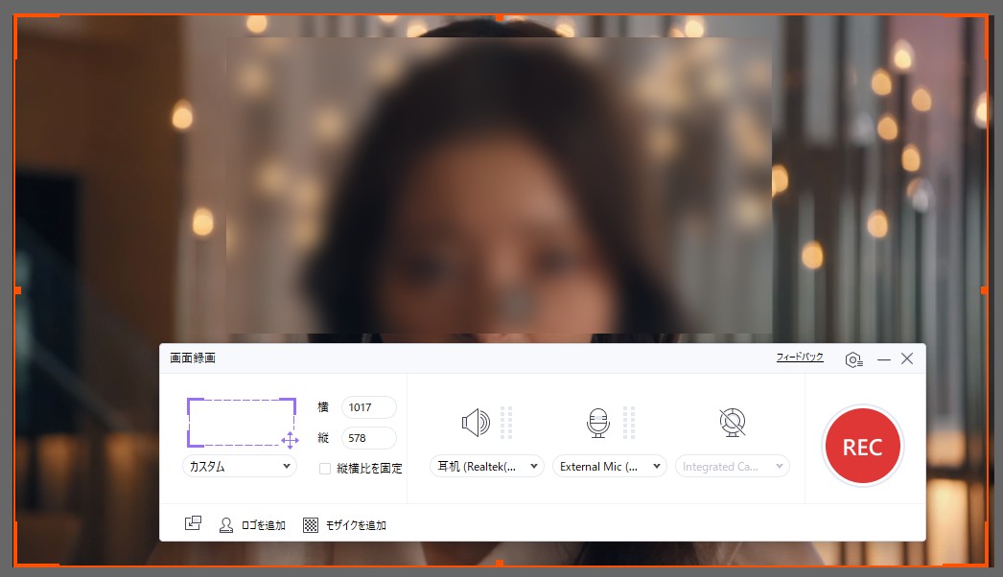The height and width of the screenshot is (577, 1003).
Task: Enable the disabled webcam icon
Action: point(733,422)
